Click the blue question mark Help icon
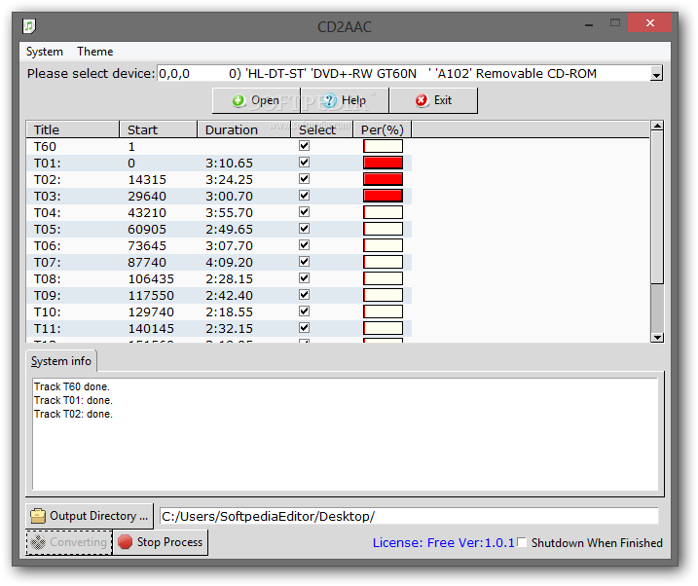The height and width of the screenshot is (586, 698). [x=329, y=100]
